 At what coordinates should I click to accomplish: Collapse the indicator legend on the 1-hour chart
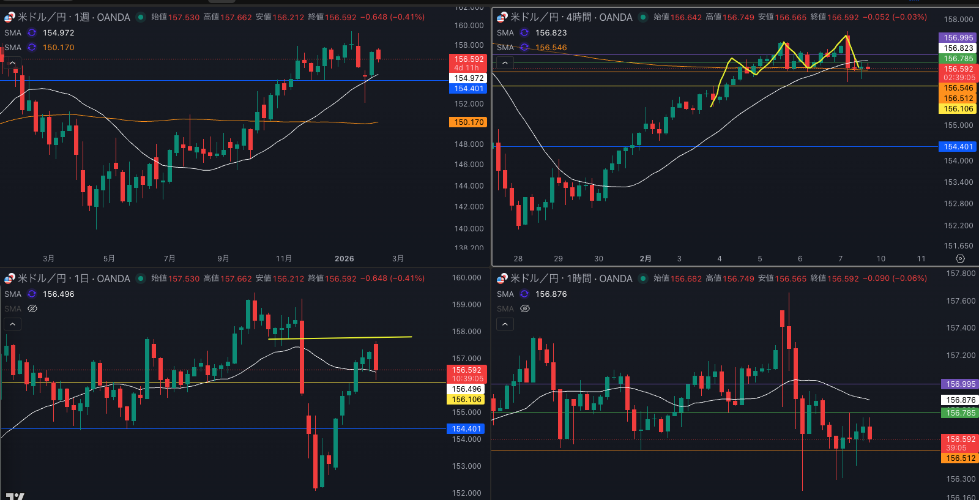(x=505, y=324)
